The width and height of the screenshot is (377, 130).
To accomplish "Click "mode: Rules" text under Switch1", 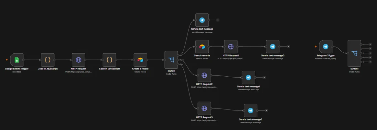I will tap(354, 71).
